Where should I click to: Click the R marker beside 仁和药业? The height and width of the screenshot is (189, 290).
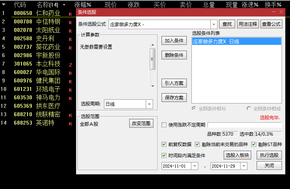[70, 14]
